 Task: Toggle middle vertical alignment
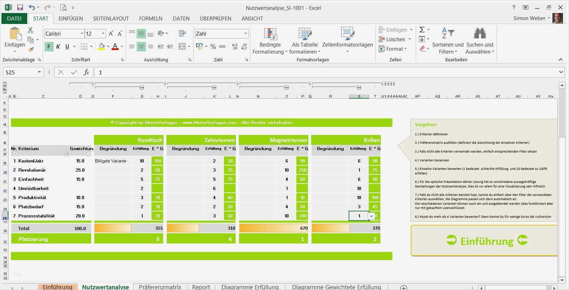[141, 33]
